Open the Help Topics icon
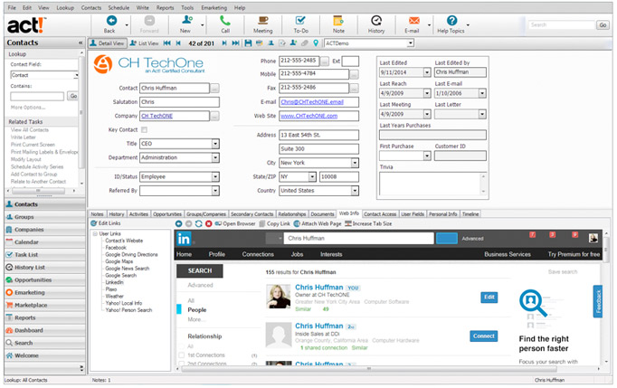The width and height of the screenshot is (617, 388). click(451, 21)
